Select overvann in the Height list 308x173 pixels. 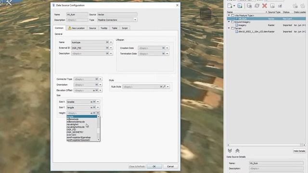[72, 135]
